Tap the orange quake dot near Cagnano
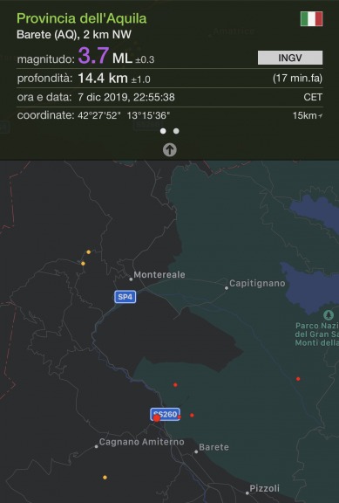 pos(105,478)
